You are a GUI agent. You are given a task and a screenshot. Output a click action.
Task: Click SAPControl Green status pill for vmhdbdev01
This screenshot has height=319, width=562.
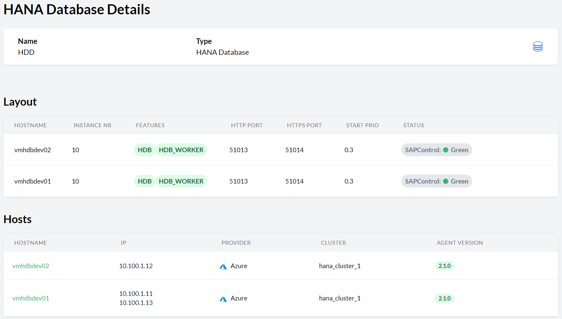click(436, 181)
